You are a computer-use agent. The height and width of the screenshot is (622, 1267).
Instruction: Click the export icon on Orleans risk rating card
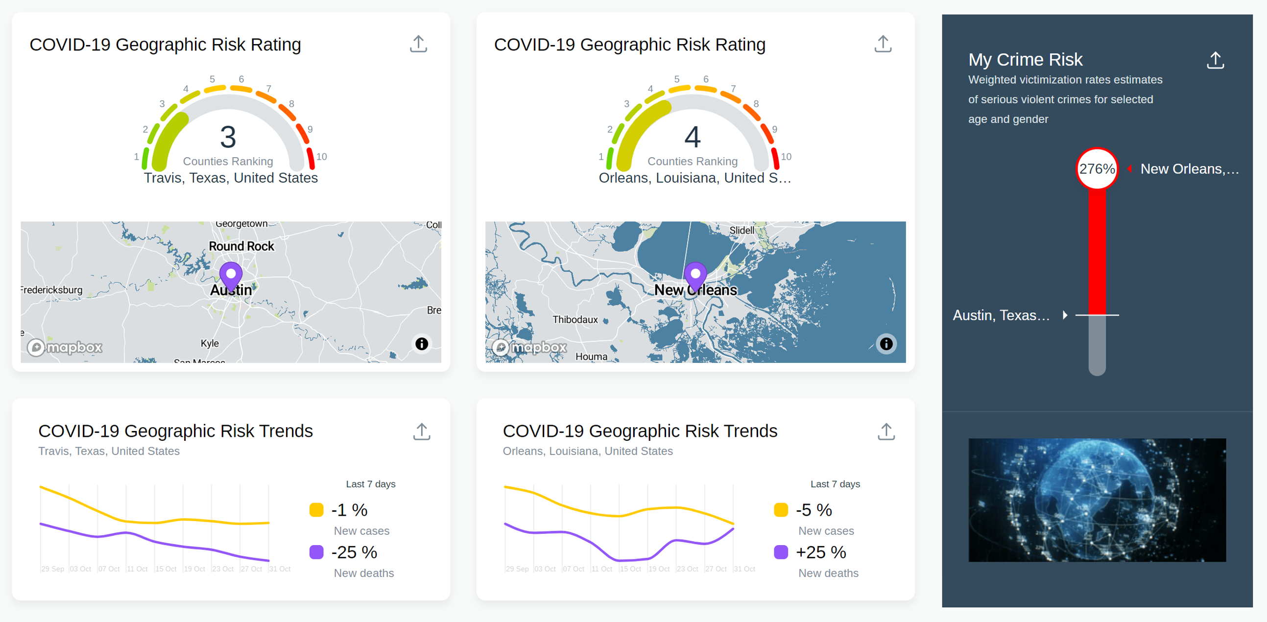tap(883, 43)
